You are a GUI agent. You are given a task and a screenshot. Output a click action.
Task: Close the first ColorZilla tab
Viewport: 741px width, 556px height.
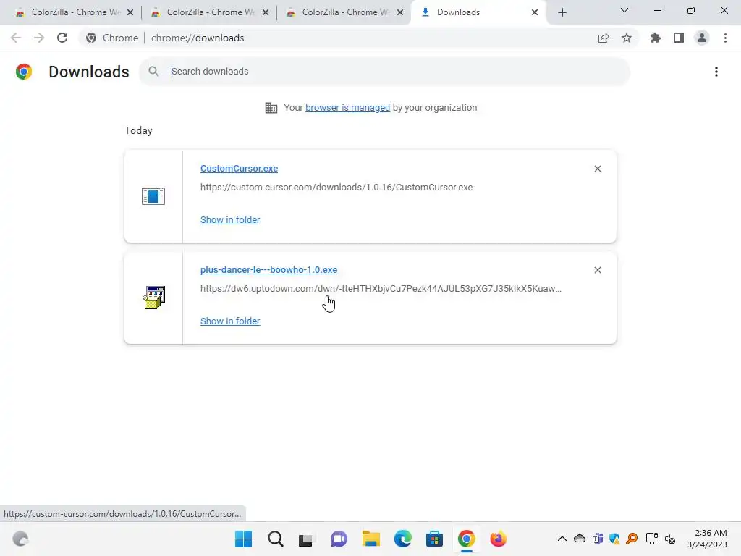pos(130,12)
